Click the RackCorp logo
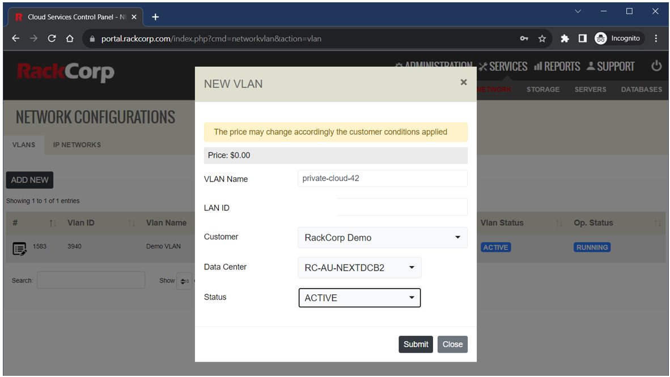The width and height of the screenshot is (670, 377). tap(66, 72)
